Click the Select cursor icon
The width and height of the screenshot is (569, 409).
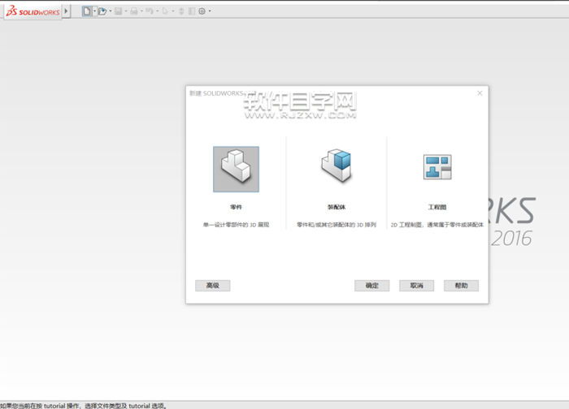165,11
